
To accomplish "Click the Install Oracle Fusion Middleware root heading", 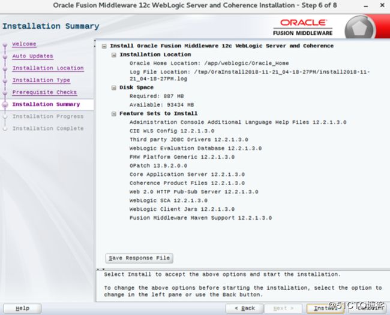I will (221, 46).
